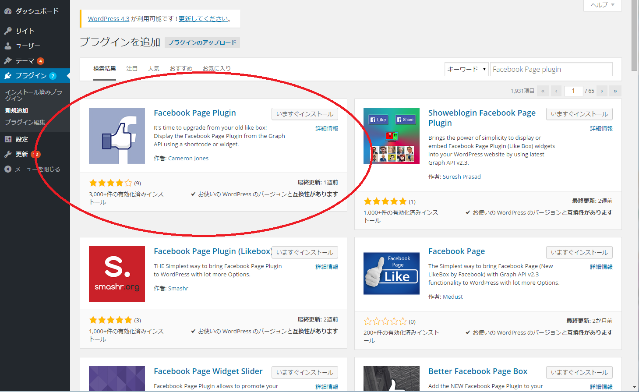View 詳細情報 for Facebook Page Plugin (Likebox)
Screen dimensions: 639x392
pyautogui.click(x=327, y=267)
